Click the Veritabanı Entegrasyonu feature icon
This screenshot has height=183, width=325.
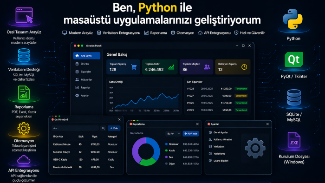pyautogui.click(x=99, y=33)
